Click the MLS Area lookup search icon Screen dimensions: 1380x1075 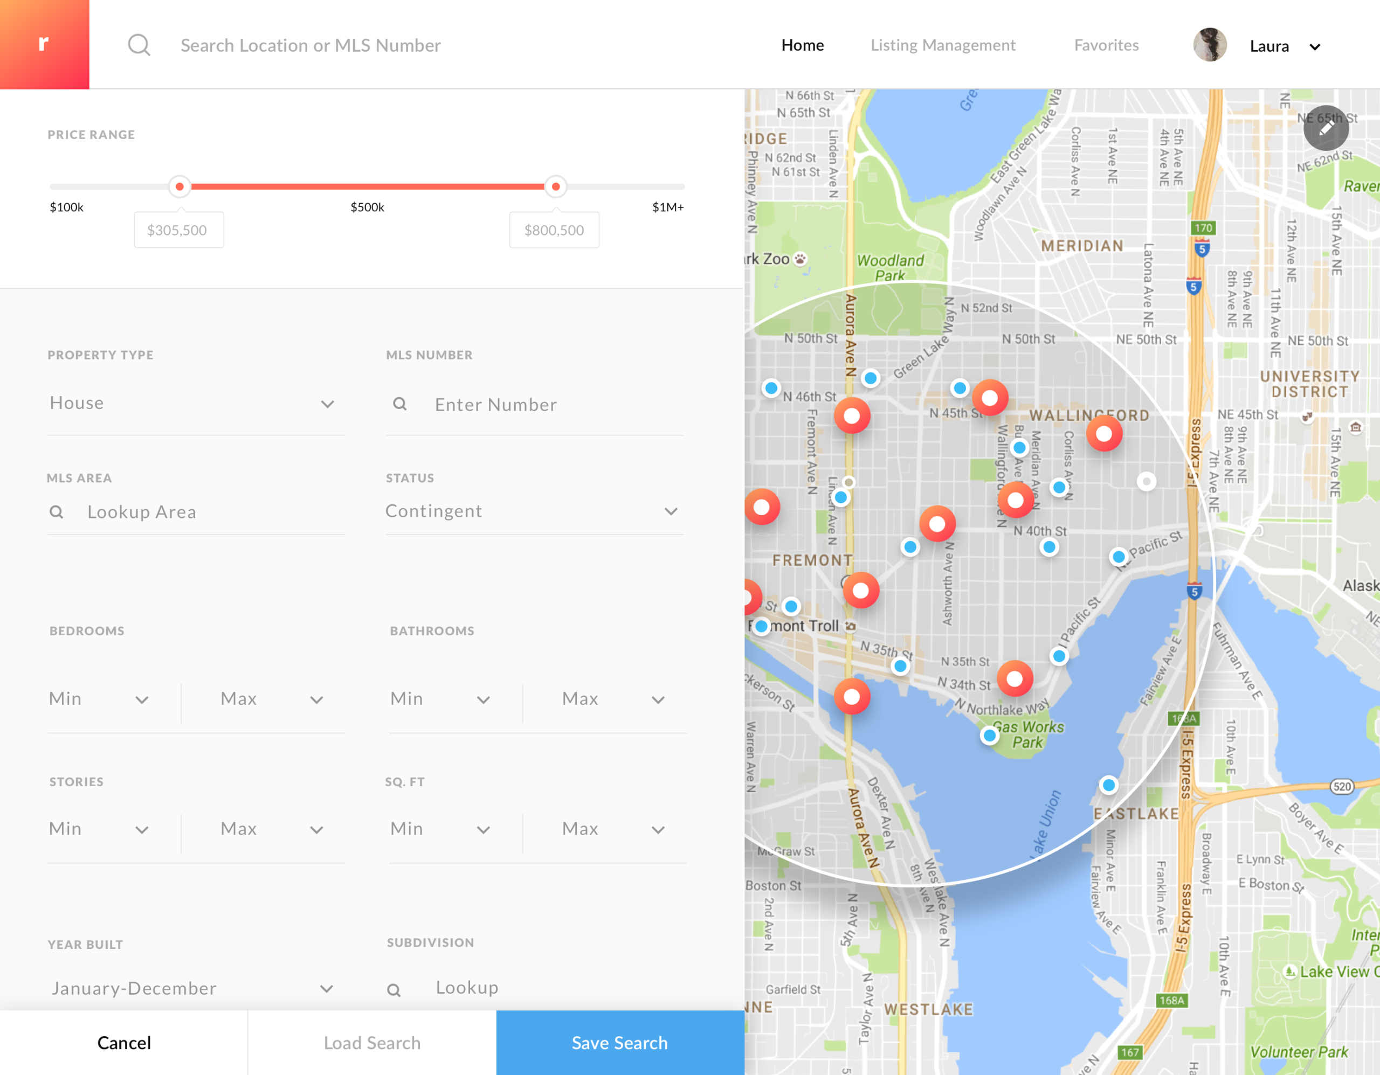(56, 511)
